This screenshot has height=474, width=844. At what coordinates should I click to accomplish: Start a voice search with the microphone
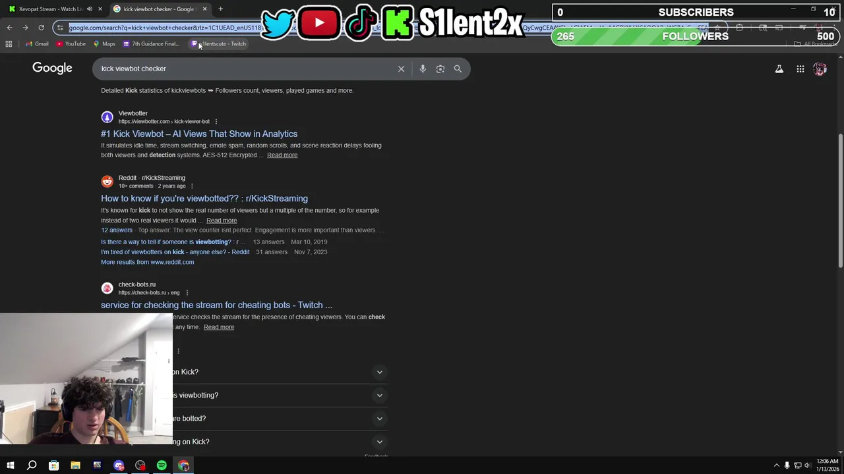pos(423,68)
